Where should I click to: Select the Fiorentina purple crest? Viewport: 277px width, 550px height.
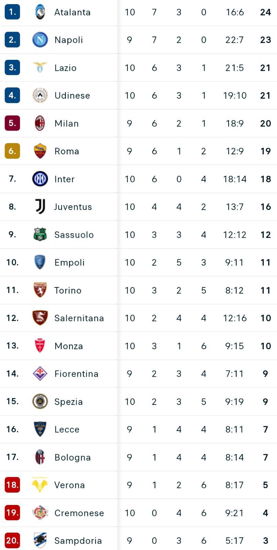pyautogui.click(x=40, y=374)
